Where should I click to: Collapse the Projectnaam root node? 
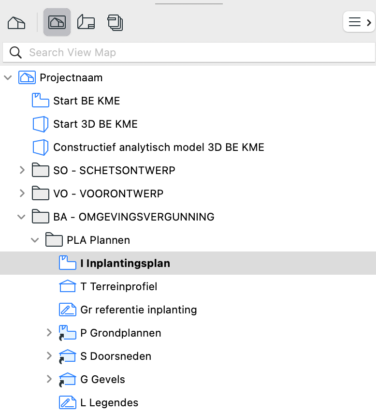(x=8, y=77)
